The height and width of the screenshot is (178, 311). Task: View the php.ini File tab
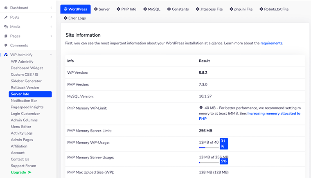click(241, 9)
